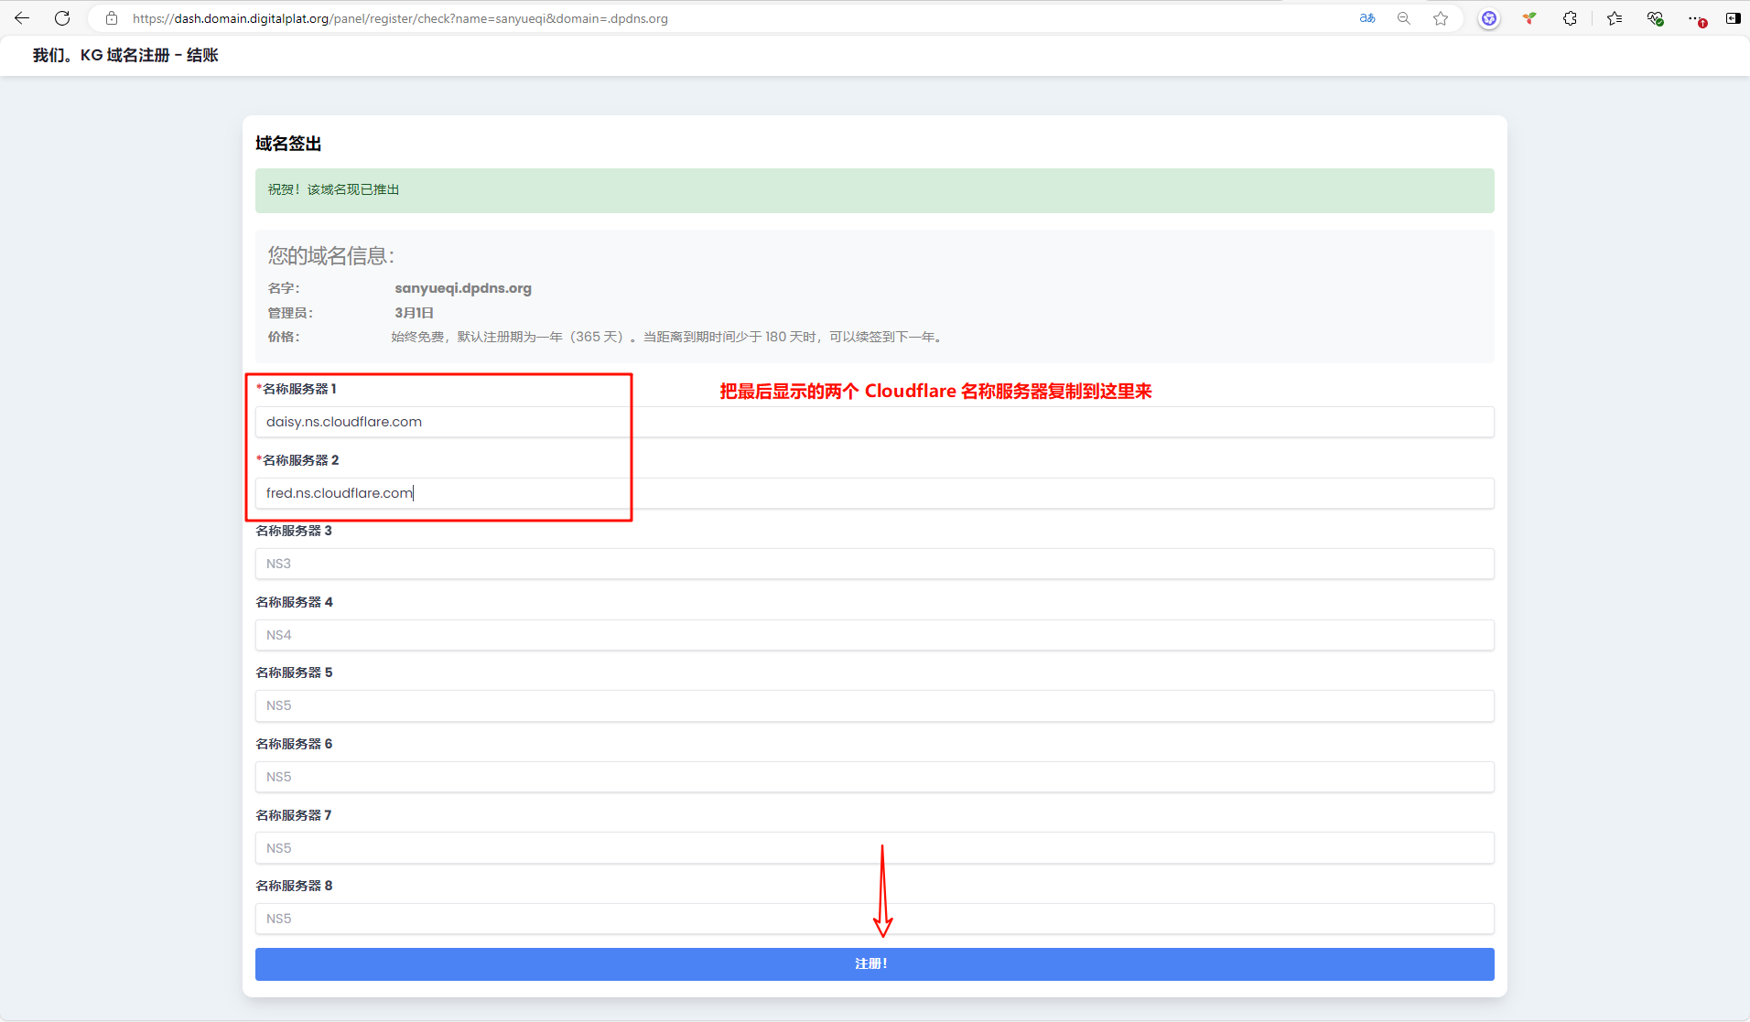The width and height of the screenshot is (1750, 1022).
Task: Click the blue 注册! register button
Action: click(874, 963)
